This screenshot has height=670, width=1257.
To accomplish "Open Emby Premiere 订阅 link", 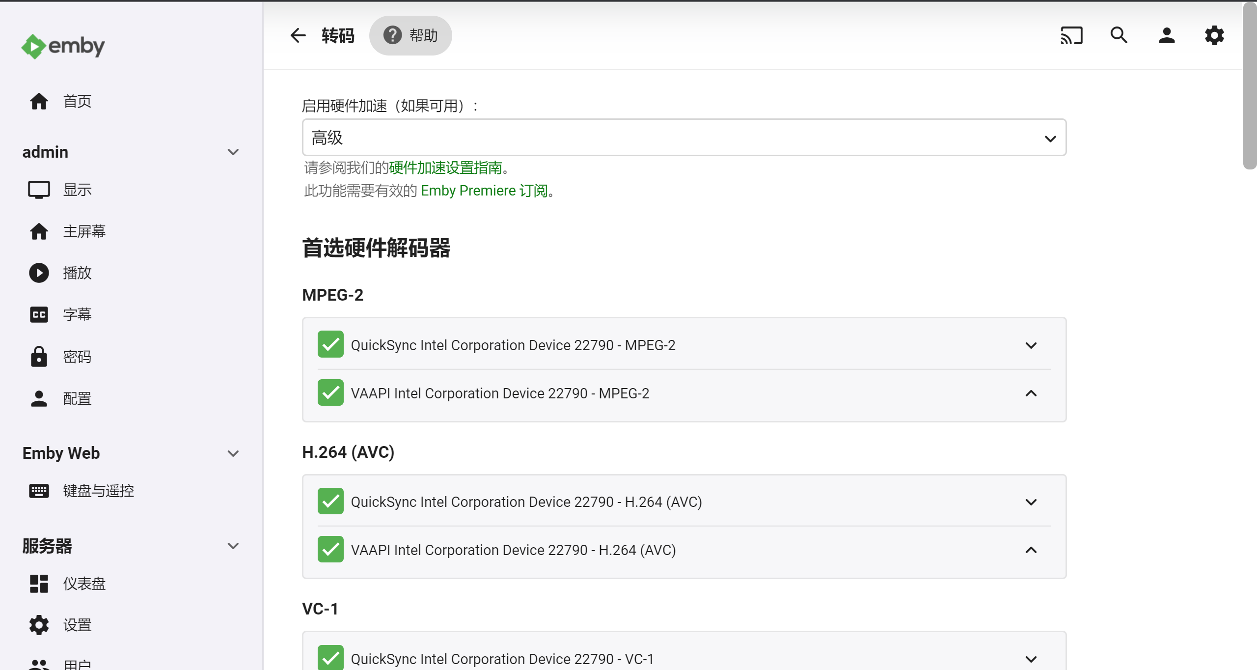I will tap(484, 191).
